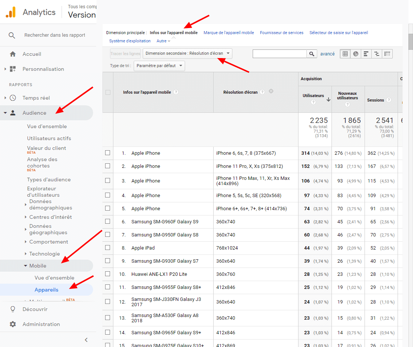Remove the Résolution d'écran secondary dimension

(271, 91)
